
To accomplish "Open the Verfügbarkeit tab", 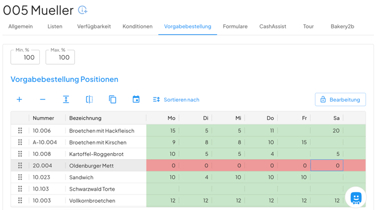I will click(x=94, y=27).
